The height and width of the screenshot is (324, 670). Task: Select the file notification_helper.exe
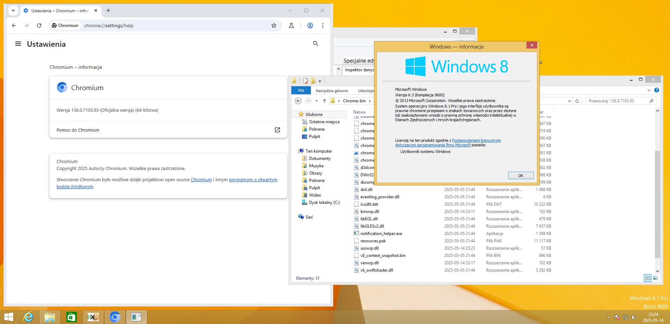[x=381, y=234]
